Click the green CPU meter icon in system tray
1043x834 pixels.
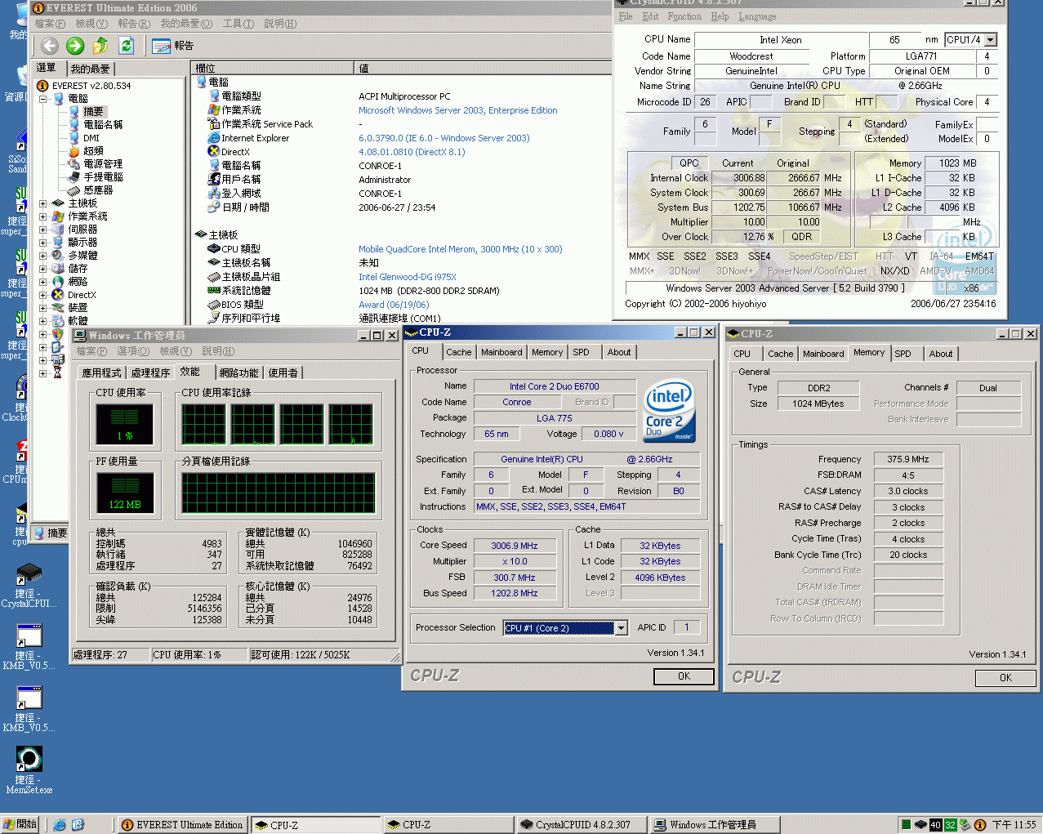(x=905, y=825)
